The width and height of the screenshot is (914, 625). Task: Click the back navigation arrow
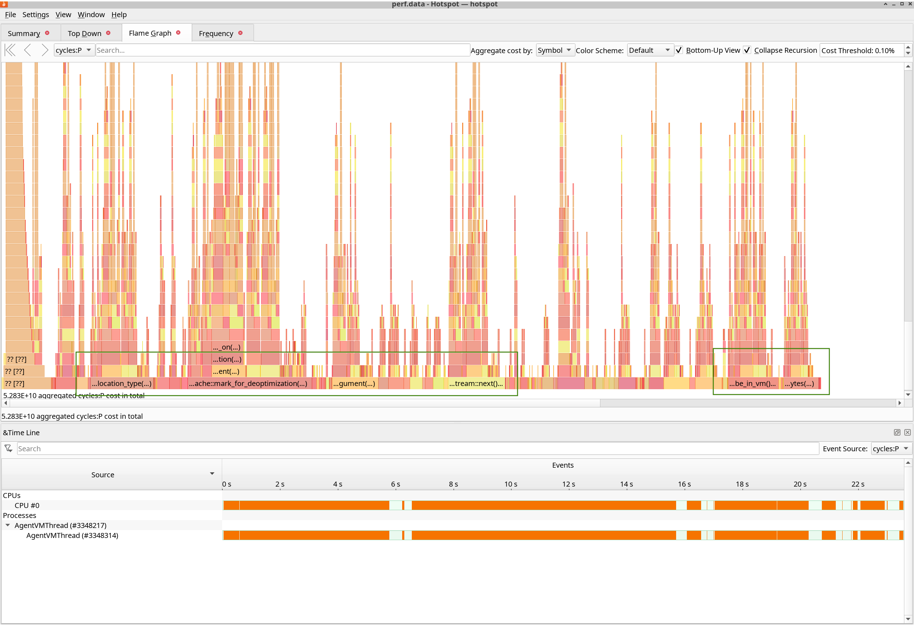[x=28, y=50]
